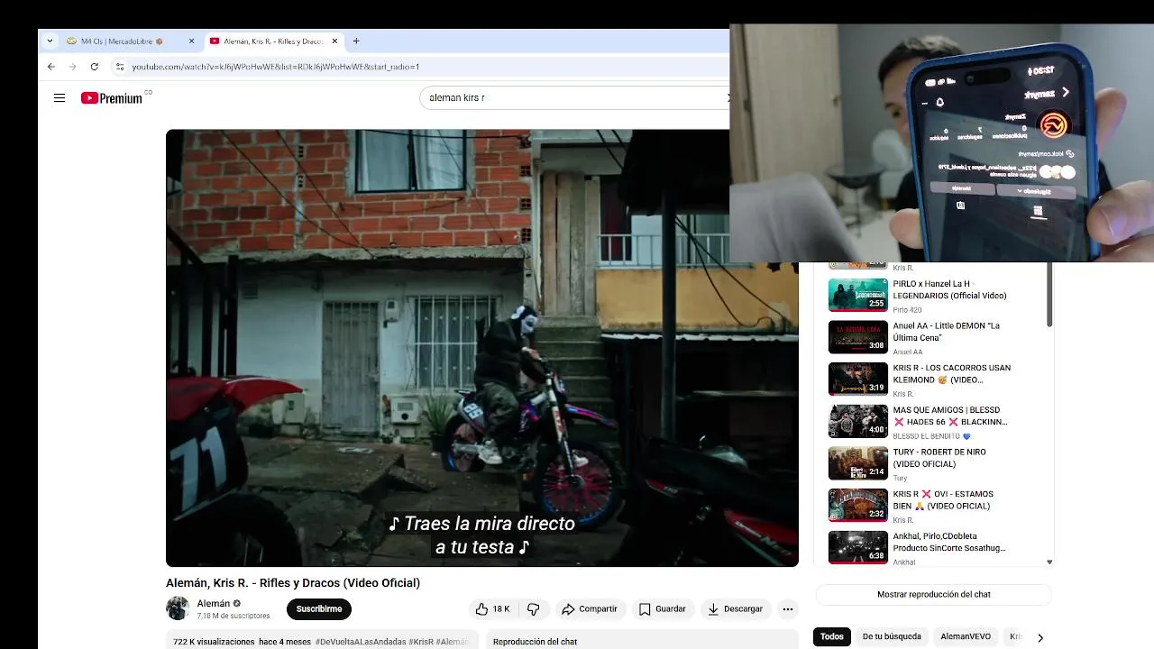Close the Alemán Kris R. YouTube tab
This screenshot has height=649, width=1154.
334,41
